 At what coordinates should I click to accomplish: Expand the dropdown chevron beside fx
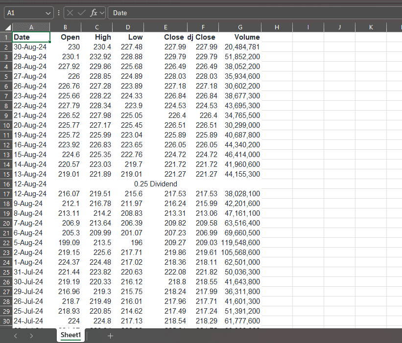(x=102, y=13)
